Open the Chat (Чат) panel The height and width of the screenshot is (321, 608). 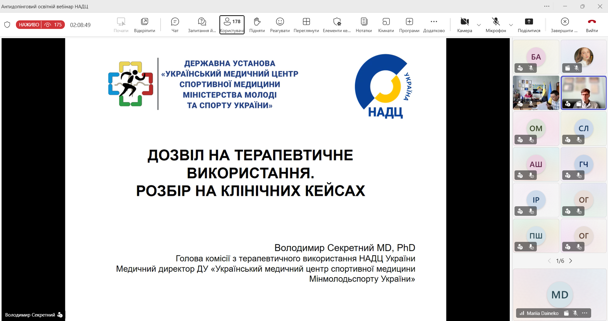175,25
